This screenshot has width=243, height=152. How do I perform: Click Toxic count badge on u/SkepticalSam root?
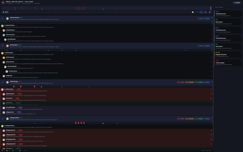pyautogui.click(x=181, y=119)
